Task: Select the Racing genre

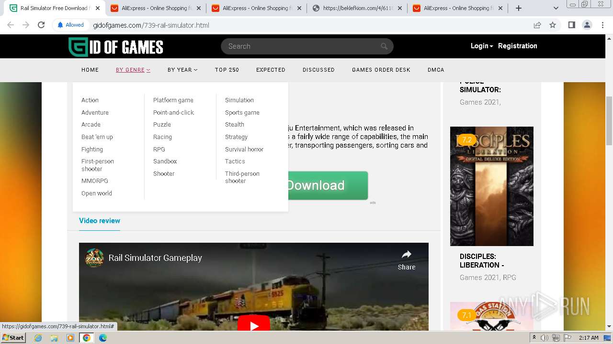Action: [x=162, y=137]
